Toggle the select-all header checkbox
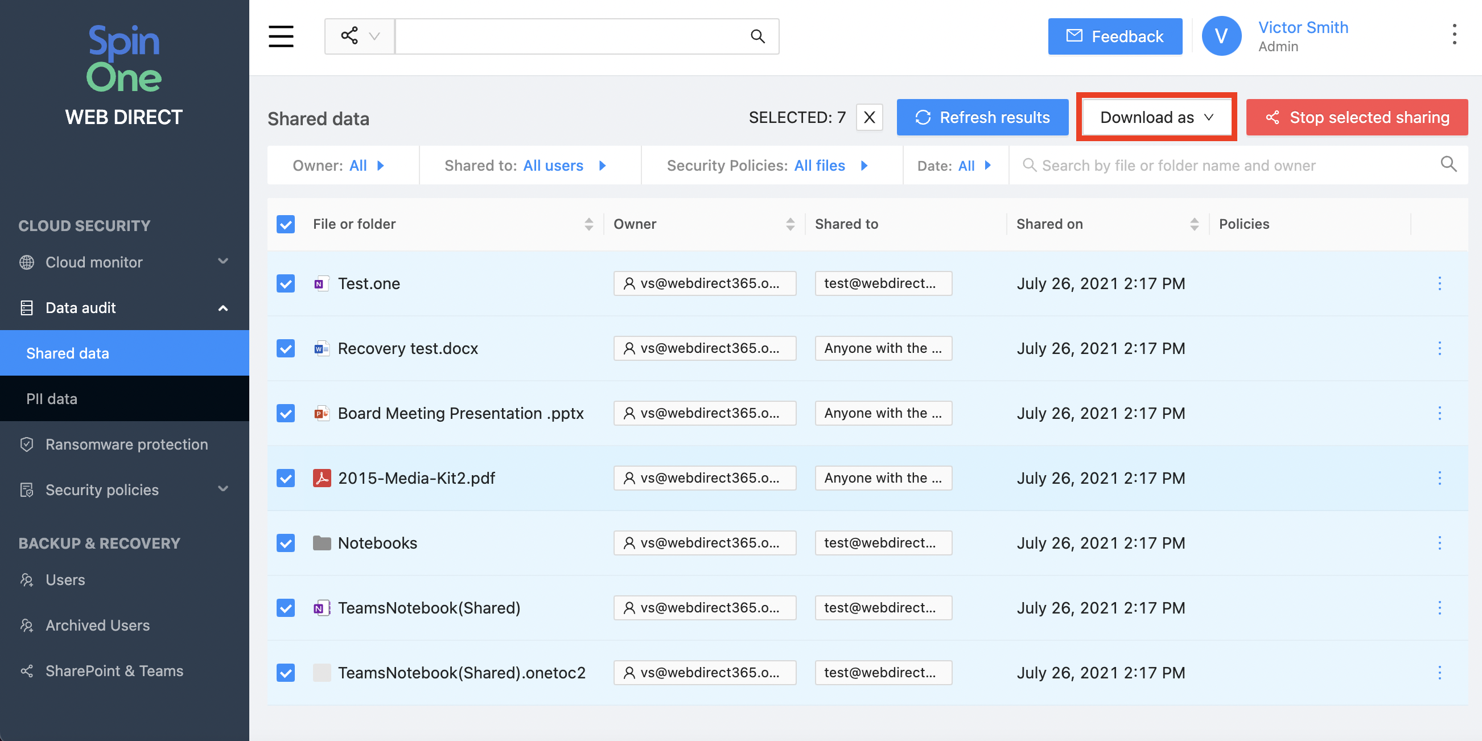Viewport: 1482px width, 741px height. tap(285, 224)
